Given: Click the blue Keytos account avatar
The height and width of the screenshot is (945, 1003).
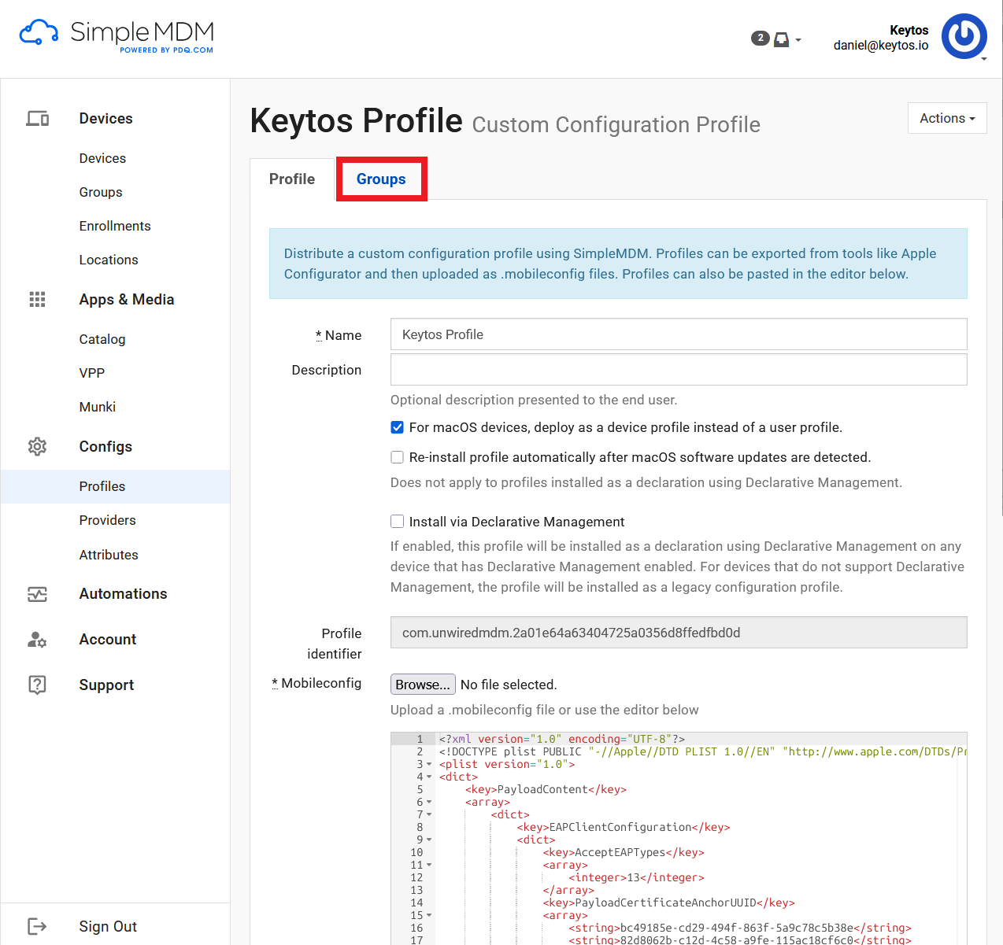Looking at the screenshot, I should (x=964, y=35).
